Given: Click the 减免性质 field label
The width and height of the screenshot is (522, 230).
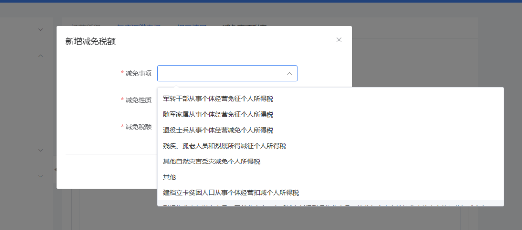Looking at the screenshot, I should 138,100.
